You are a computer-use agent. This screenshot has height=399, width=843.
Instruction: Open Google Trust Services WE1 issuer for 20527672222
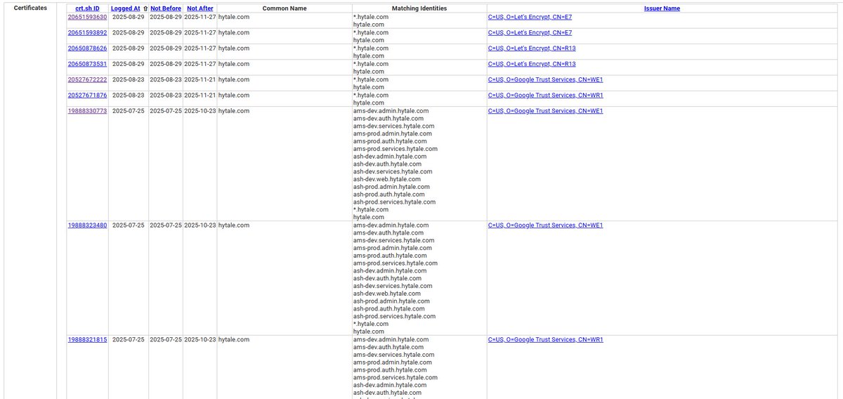(545, 79)
